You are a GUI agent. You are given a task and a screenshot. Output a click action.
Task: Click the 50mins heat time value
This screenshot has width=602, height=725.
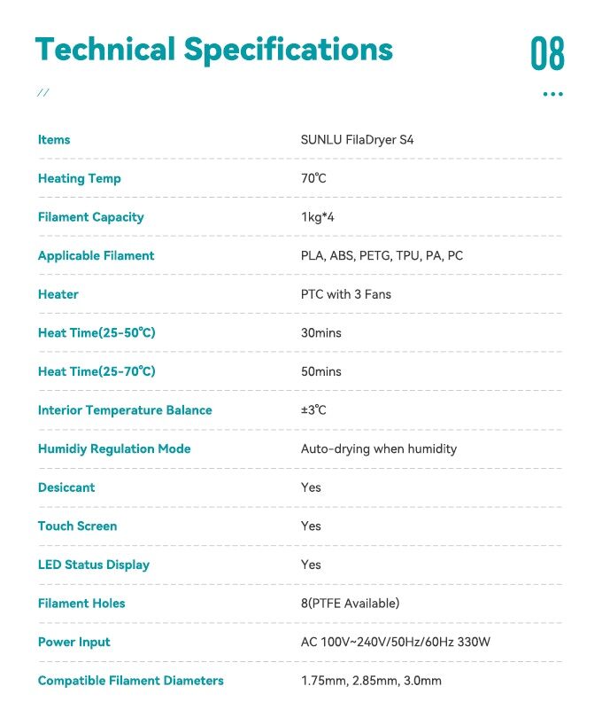(x=320, y=371)
